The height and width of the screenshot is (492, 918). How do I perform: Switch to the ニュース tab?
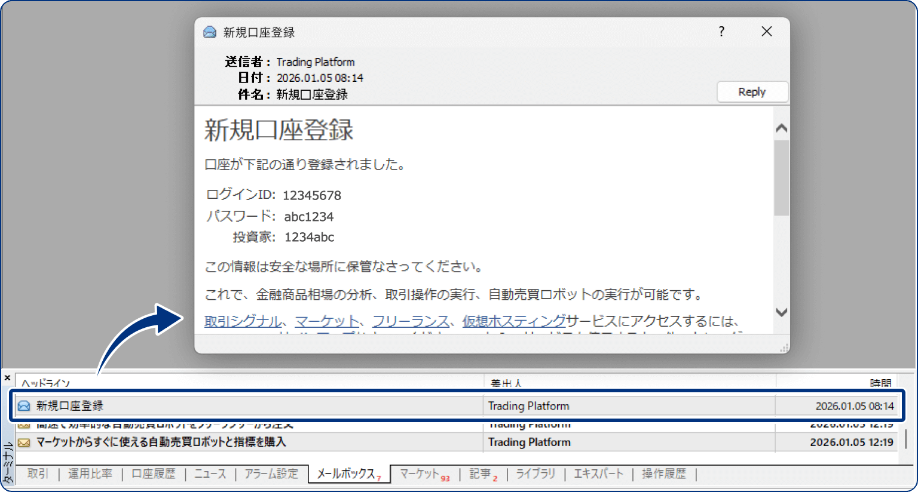tap(210, 473)
